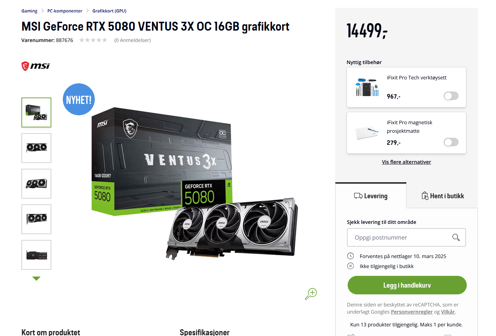The width and height of the screenshot is (496, 336).
Task: Click the iFixit Pro Tech toolkit image
Action: [x=367, y=87]
